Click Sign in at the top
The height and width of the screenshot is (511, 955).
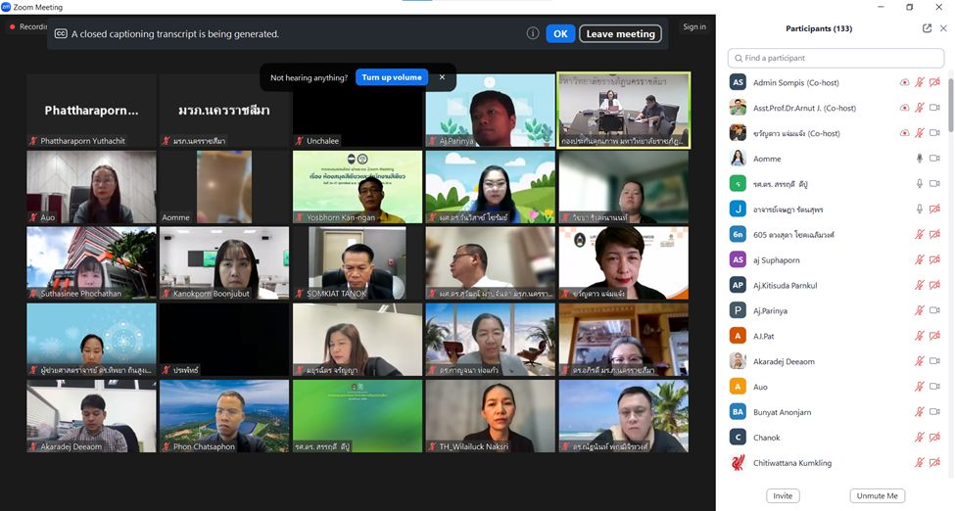point(694,27)
